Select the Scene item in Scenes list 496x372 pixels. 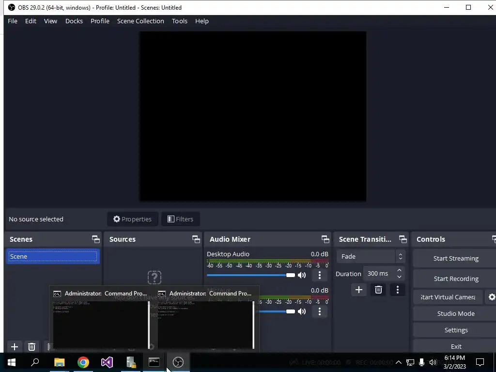click(52, 256)
